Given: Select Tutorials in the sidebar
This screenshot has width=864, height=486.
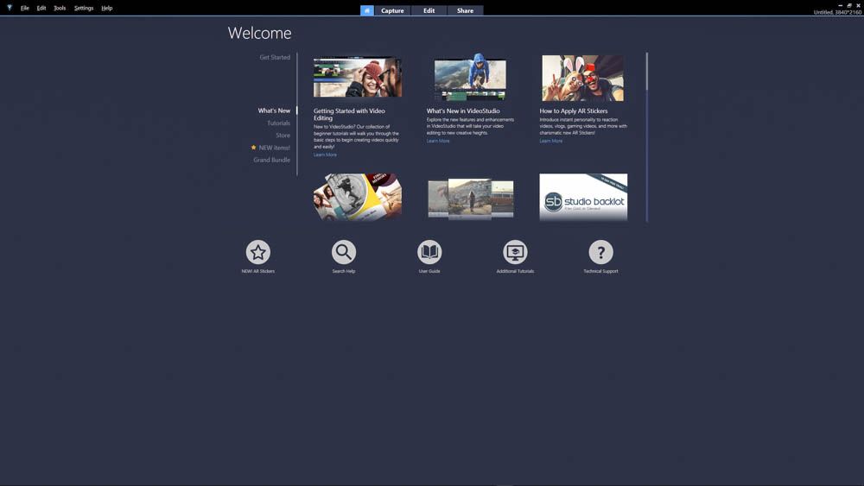Looking at the screenshot, I should pyautogui.click(x=278, y=123).
